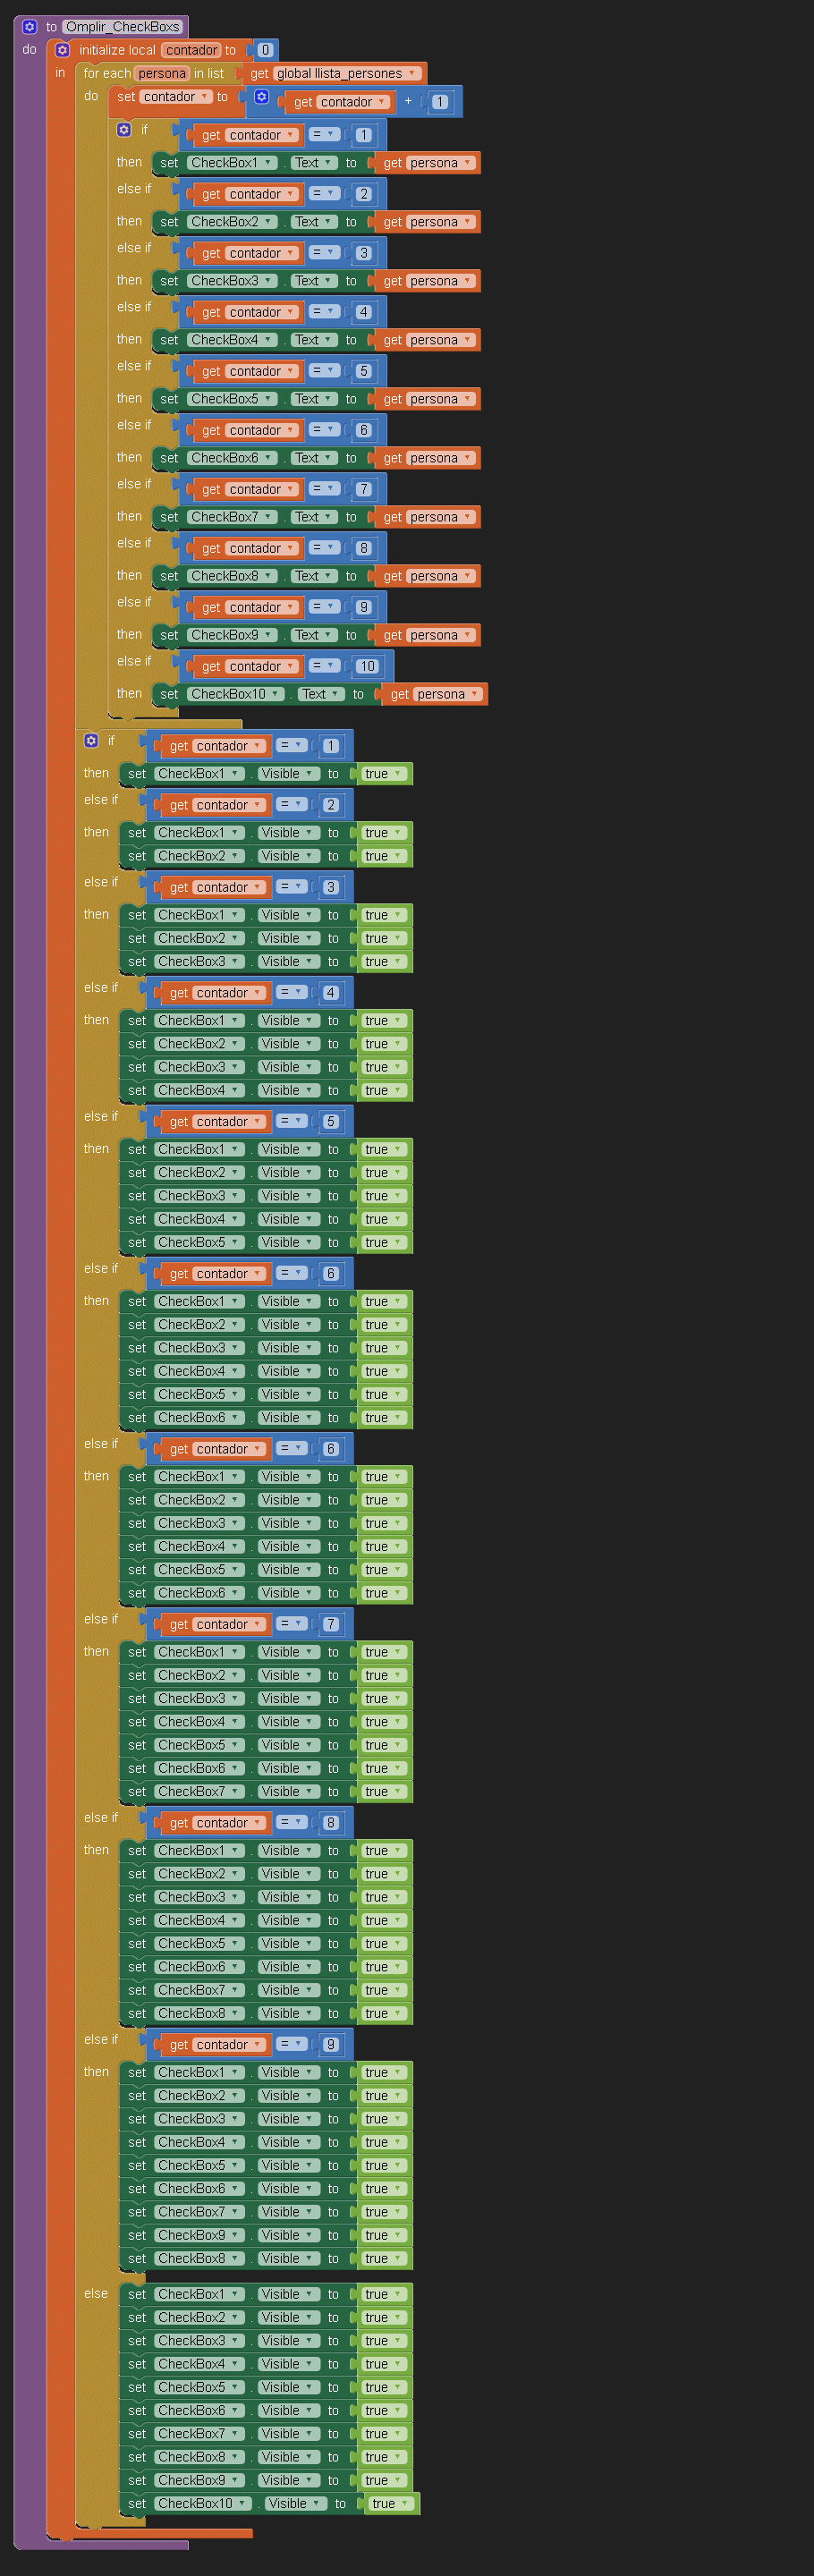Click the plus operator in addition block

coord(408,101)
